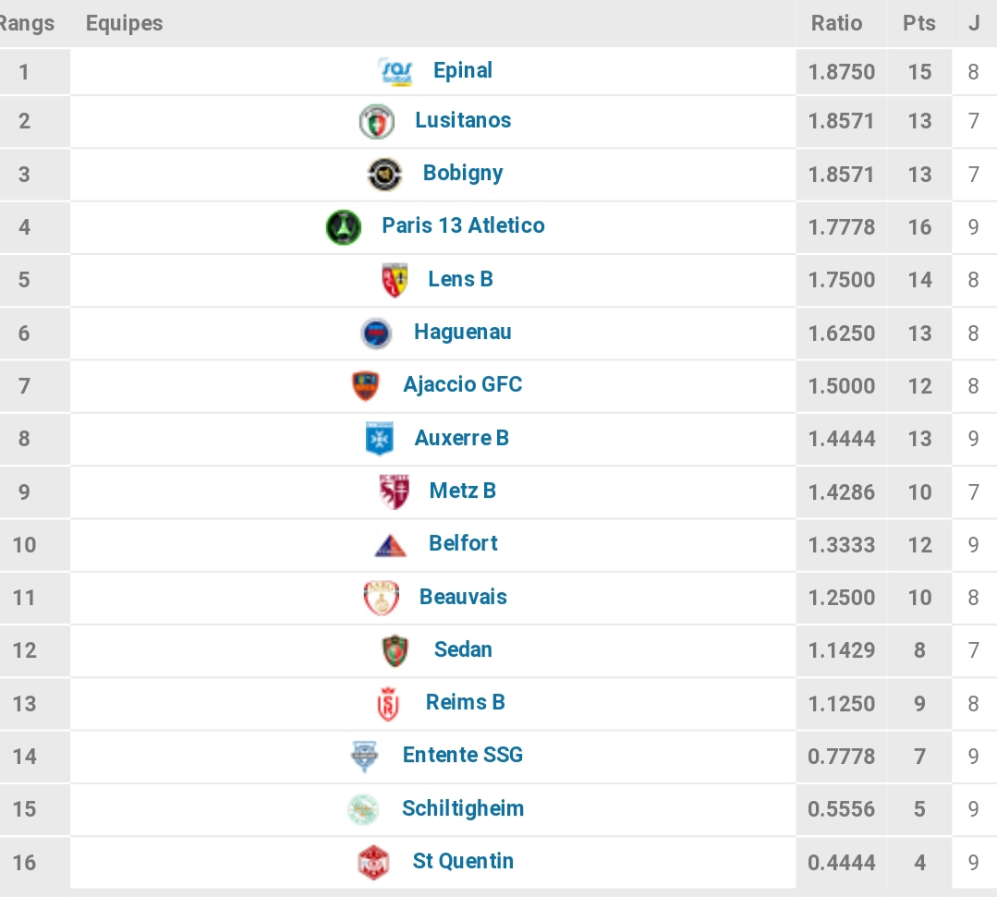Click the Belfort triangle logo
997x897 pixels.
(x=391, y=545)
